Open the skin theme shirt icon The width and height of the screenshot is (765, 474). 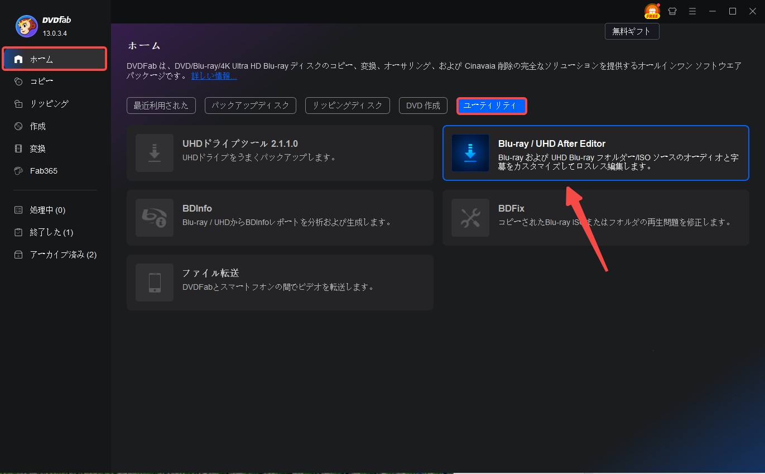coord(672,11)
